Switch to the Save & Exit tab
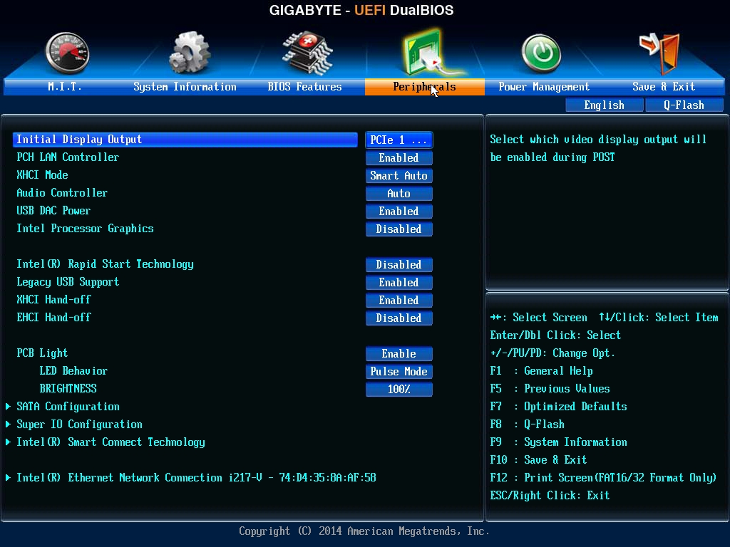The height and width of the screenshot is (547, 730). [664, 86]
